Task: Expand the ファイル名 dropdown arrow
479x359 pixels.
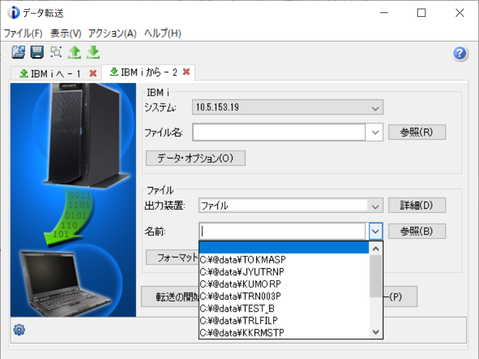Action: 375,132
